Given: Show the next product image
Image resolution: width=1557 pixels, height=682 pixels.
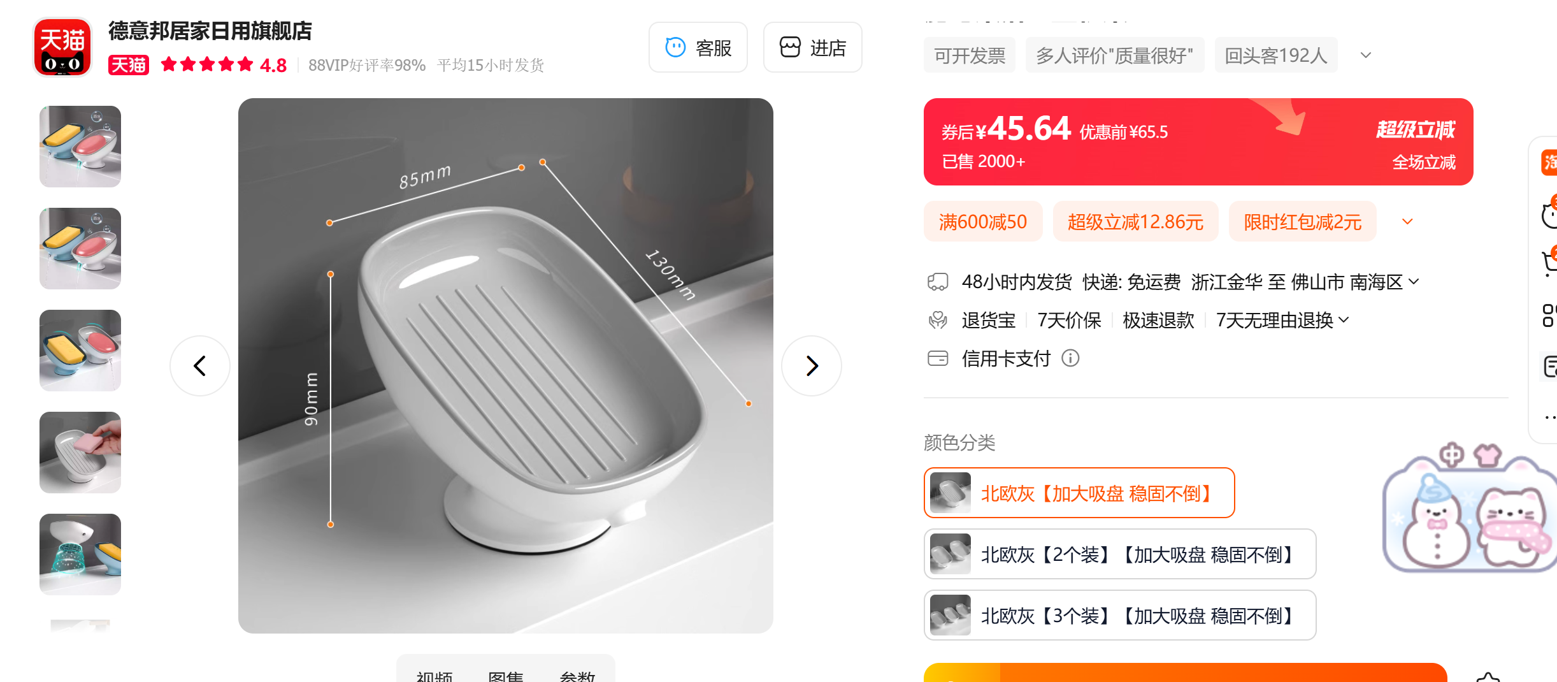Looking at the screenshot, I should click(811, 366).
